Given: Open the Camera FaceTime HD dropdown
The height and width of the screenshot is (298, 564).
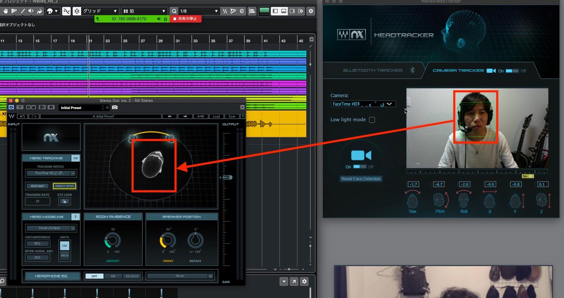Looking at the screenshot, I should point(363,104).
